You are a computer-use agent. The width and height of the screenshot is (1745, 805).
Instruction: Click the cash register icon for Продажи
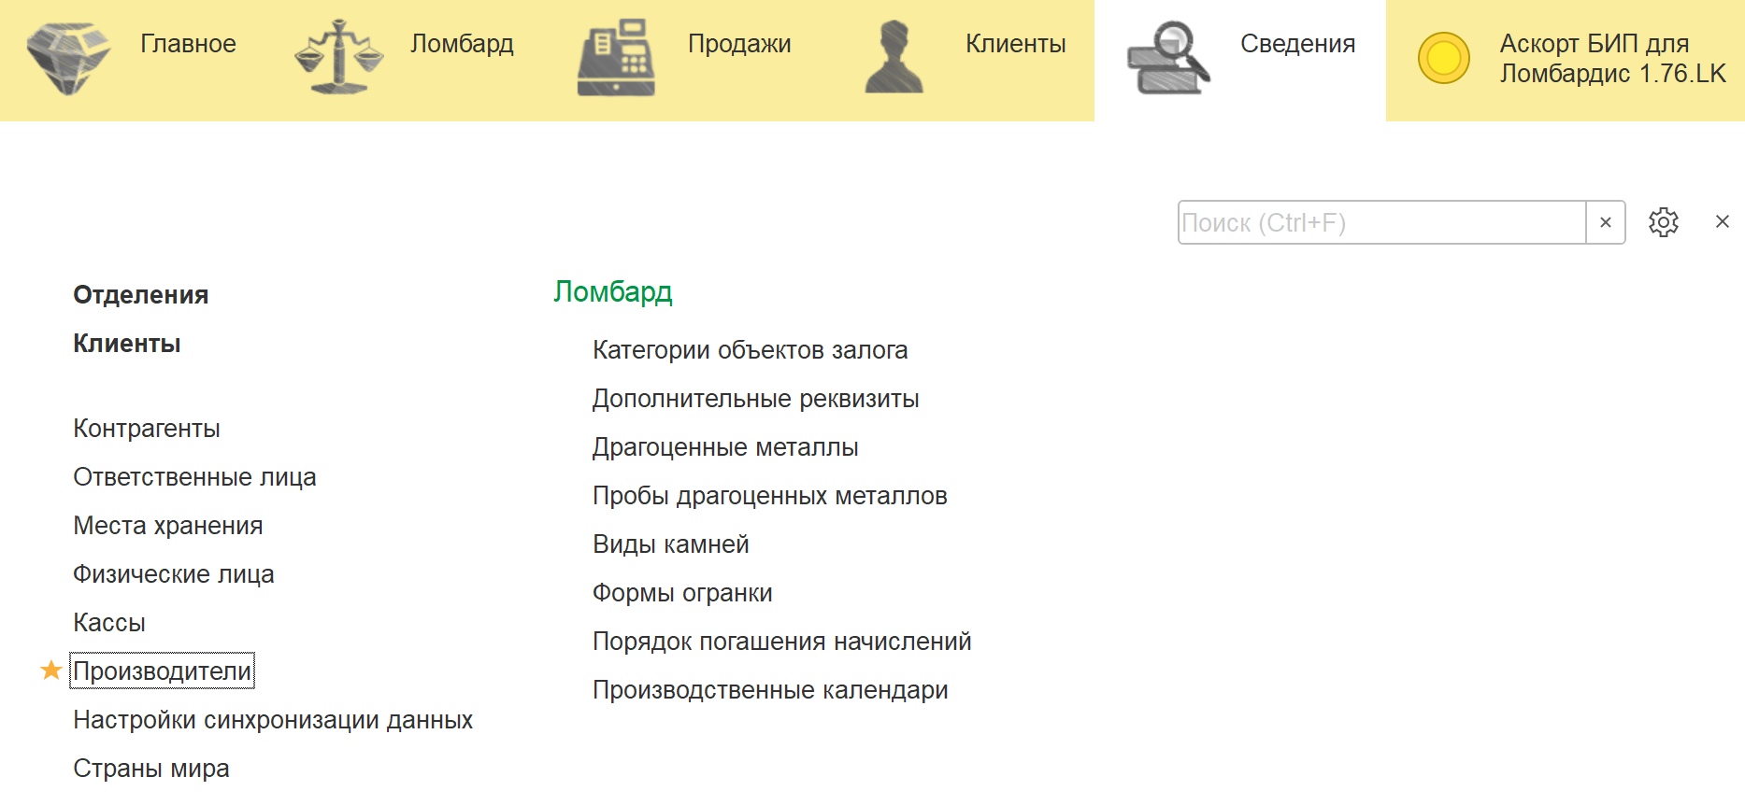point(616,58)
